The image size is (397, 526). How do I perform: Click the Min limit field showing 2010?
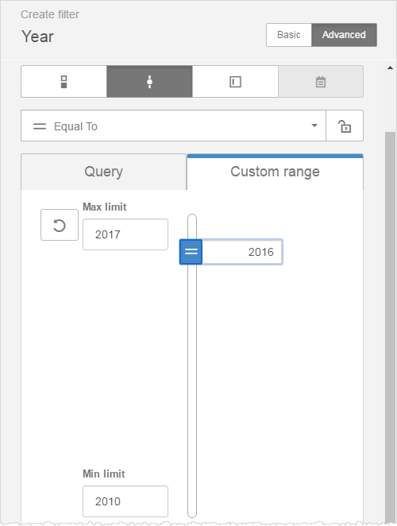tap(125, 501)
